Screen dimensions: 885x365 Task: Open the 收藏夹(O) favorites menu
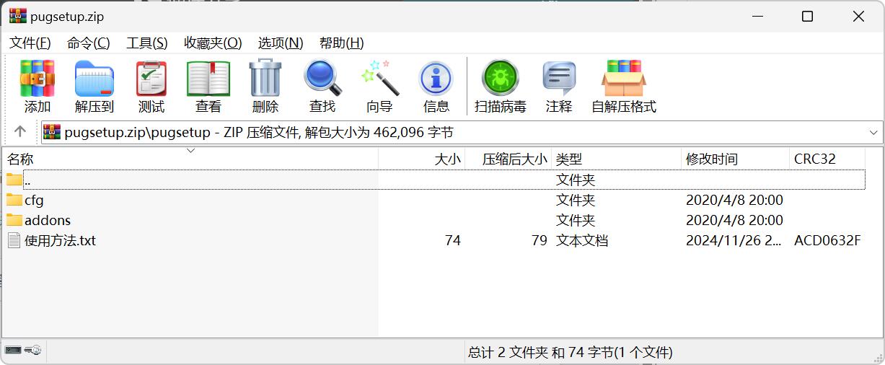213,43
